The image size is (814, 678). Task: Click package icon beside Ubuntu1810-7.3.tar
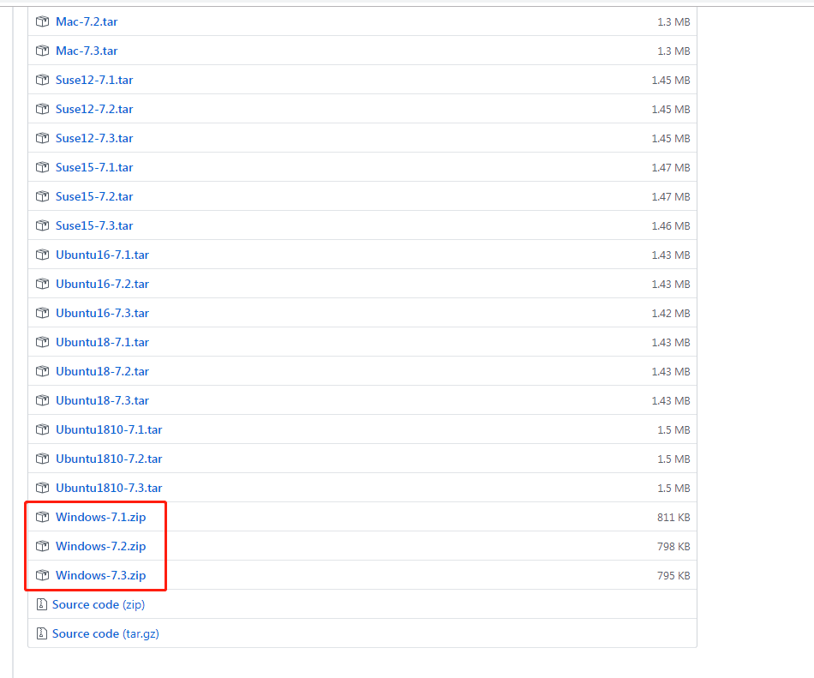click(x=42, y=488)
